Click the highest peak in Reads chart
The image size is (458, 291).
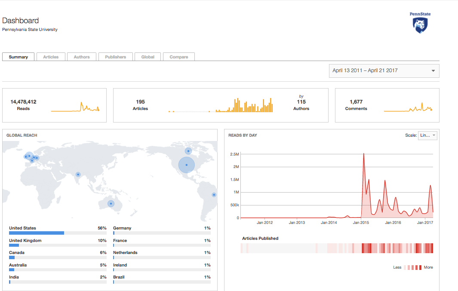(x=364, y=154)
